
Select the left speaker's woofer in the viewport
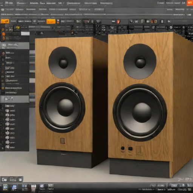pyautogui.click(x=62, y=107)
